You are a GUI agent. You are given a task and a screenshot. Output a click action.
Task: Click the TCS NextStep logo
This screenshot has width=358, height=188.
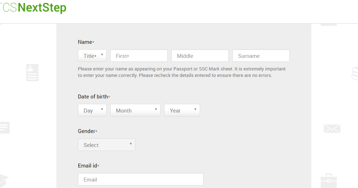tap(33, 8)
